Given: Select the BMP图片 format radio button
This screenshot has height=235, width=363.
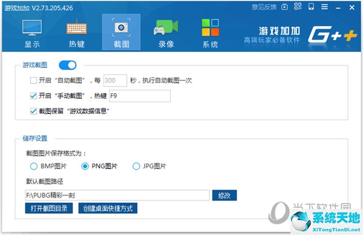Looking at the screenshot, I should click(34, 166).
